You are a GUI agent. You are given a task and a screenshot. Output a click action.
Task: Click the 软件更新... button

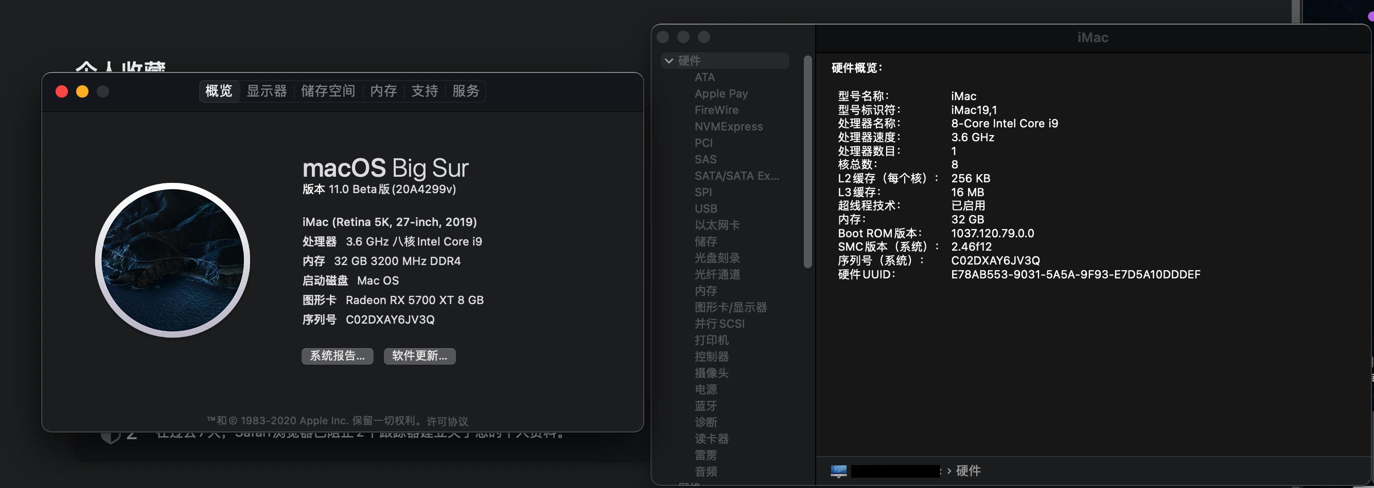tap(420, 356)
